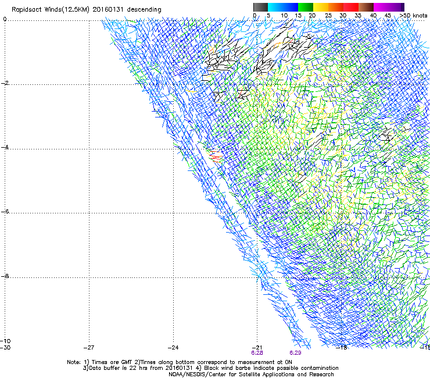
Task: Click the latitude label '-4' on the axis
Action: (x=5, y=147)
